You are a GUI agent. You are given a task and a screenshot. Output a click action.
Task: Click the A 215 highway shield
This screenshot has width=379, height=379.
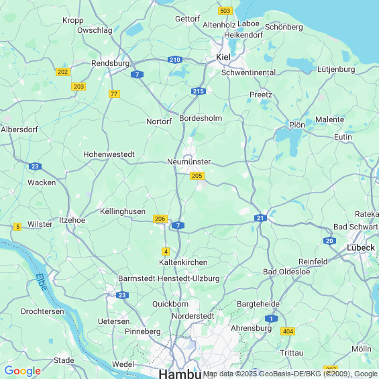tap(199, 91)
